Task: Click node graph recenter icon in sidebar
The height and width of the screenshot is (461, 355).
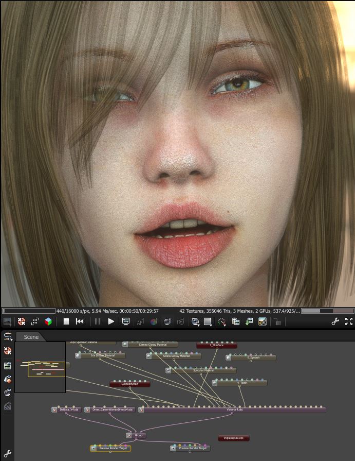Action: coord(8,350)
